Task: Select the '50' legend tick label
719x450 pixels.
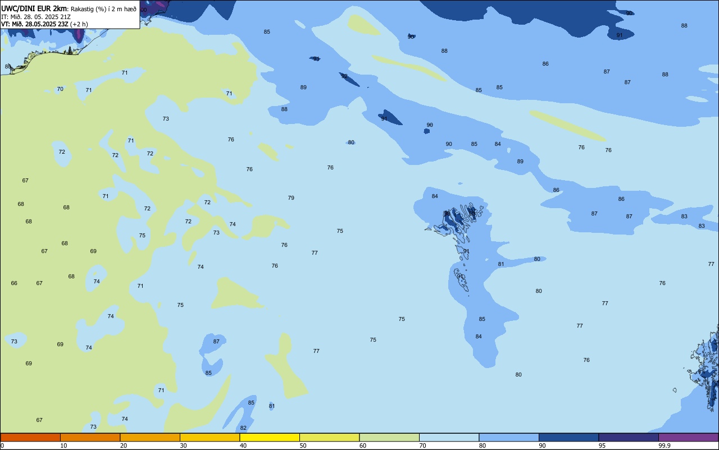Action: coord(303,446)
